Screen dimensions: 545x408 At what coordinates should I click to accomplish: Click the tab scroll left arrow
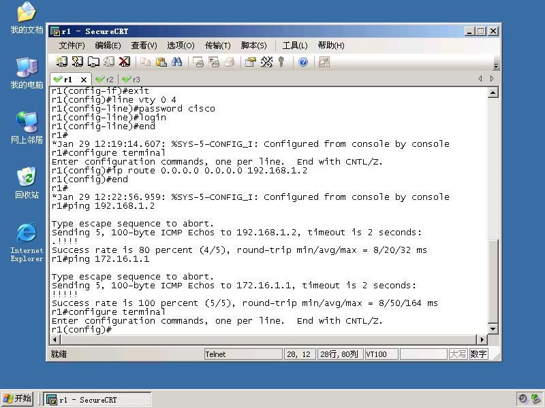pos(480,79)
